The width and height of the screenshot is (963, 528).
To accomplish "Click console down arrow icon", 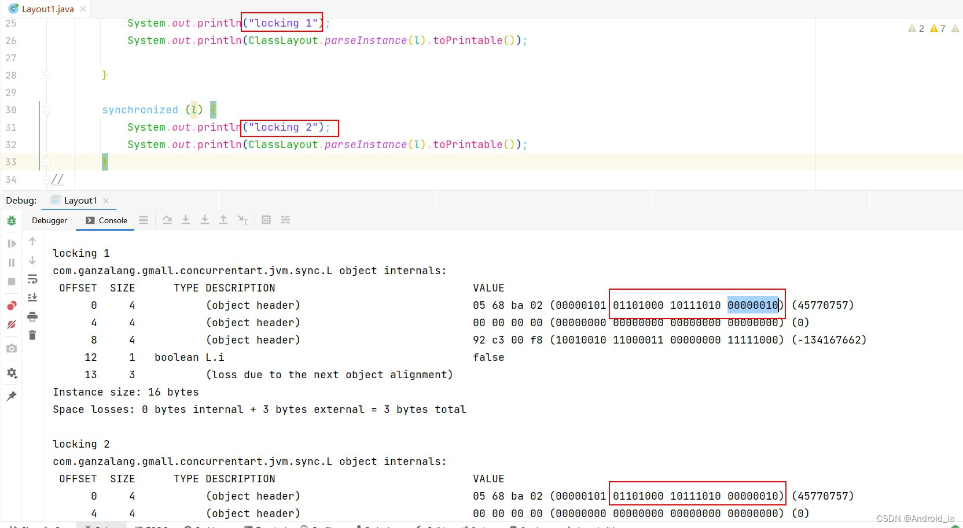I will (32, 260).
